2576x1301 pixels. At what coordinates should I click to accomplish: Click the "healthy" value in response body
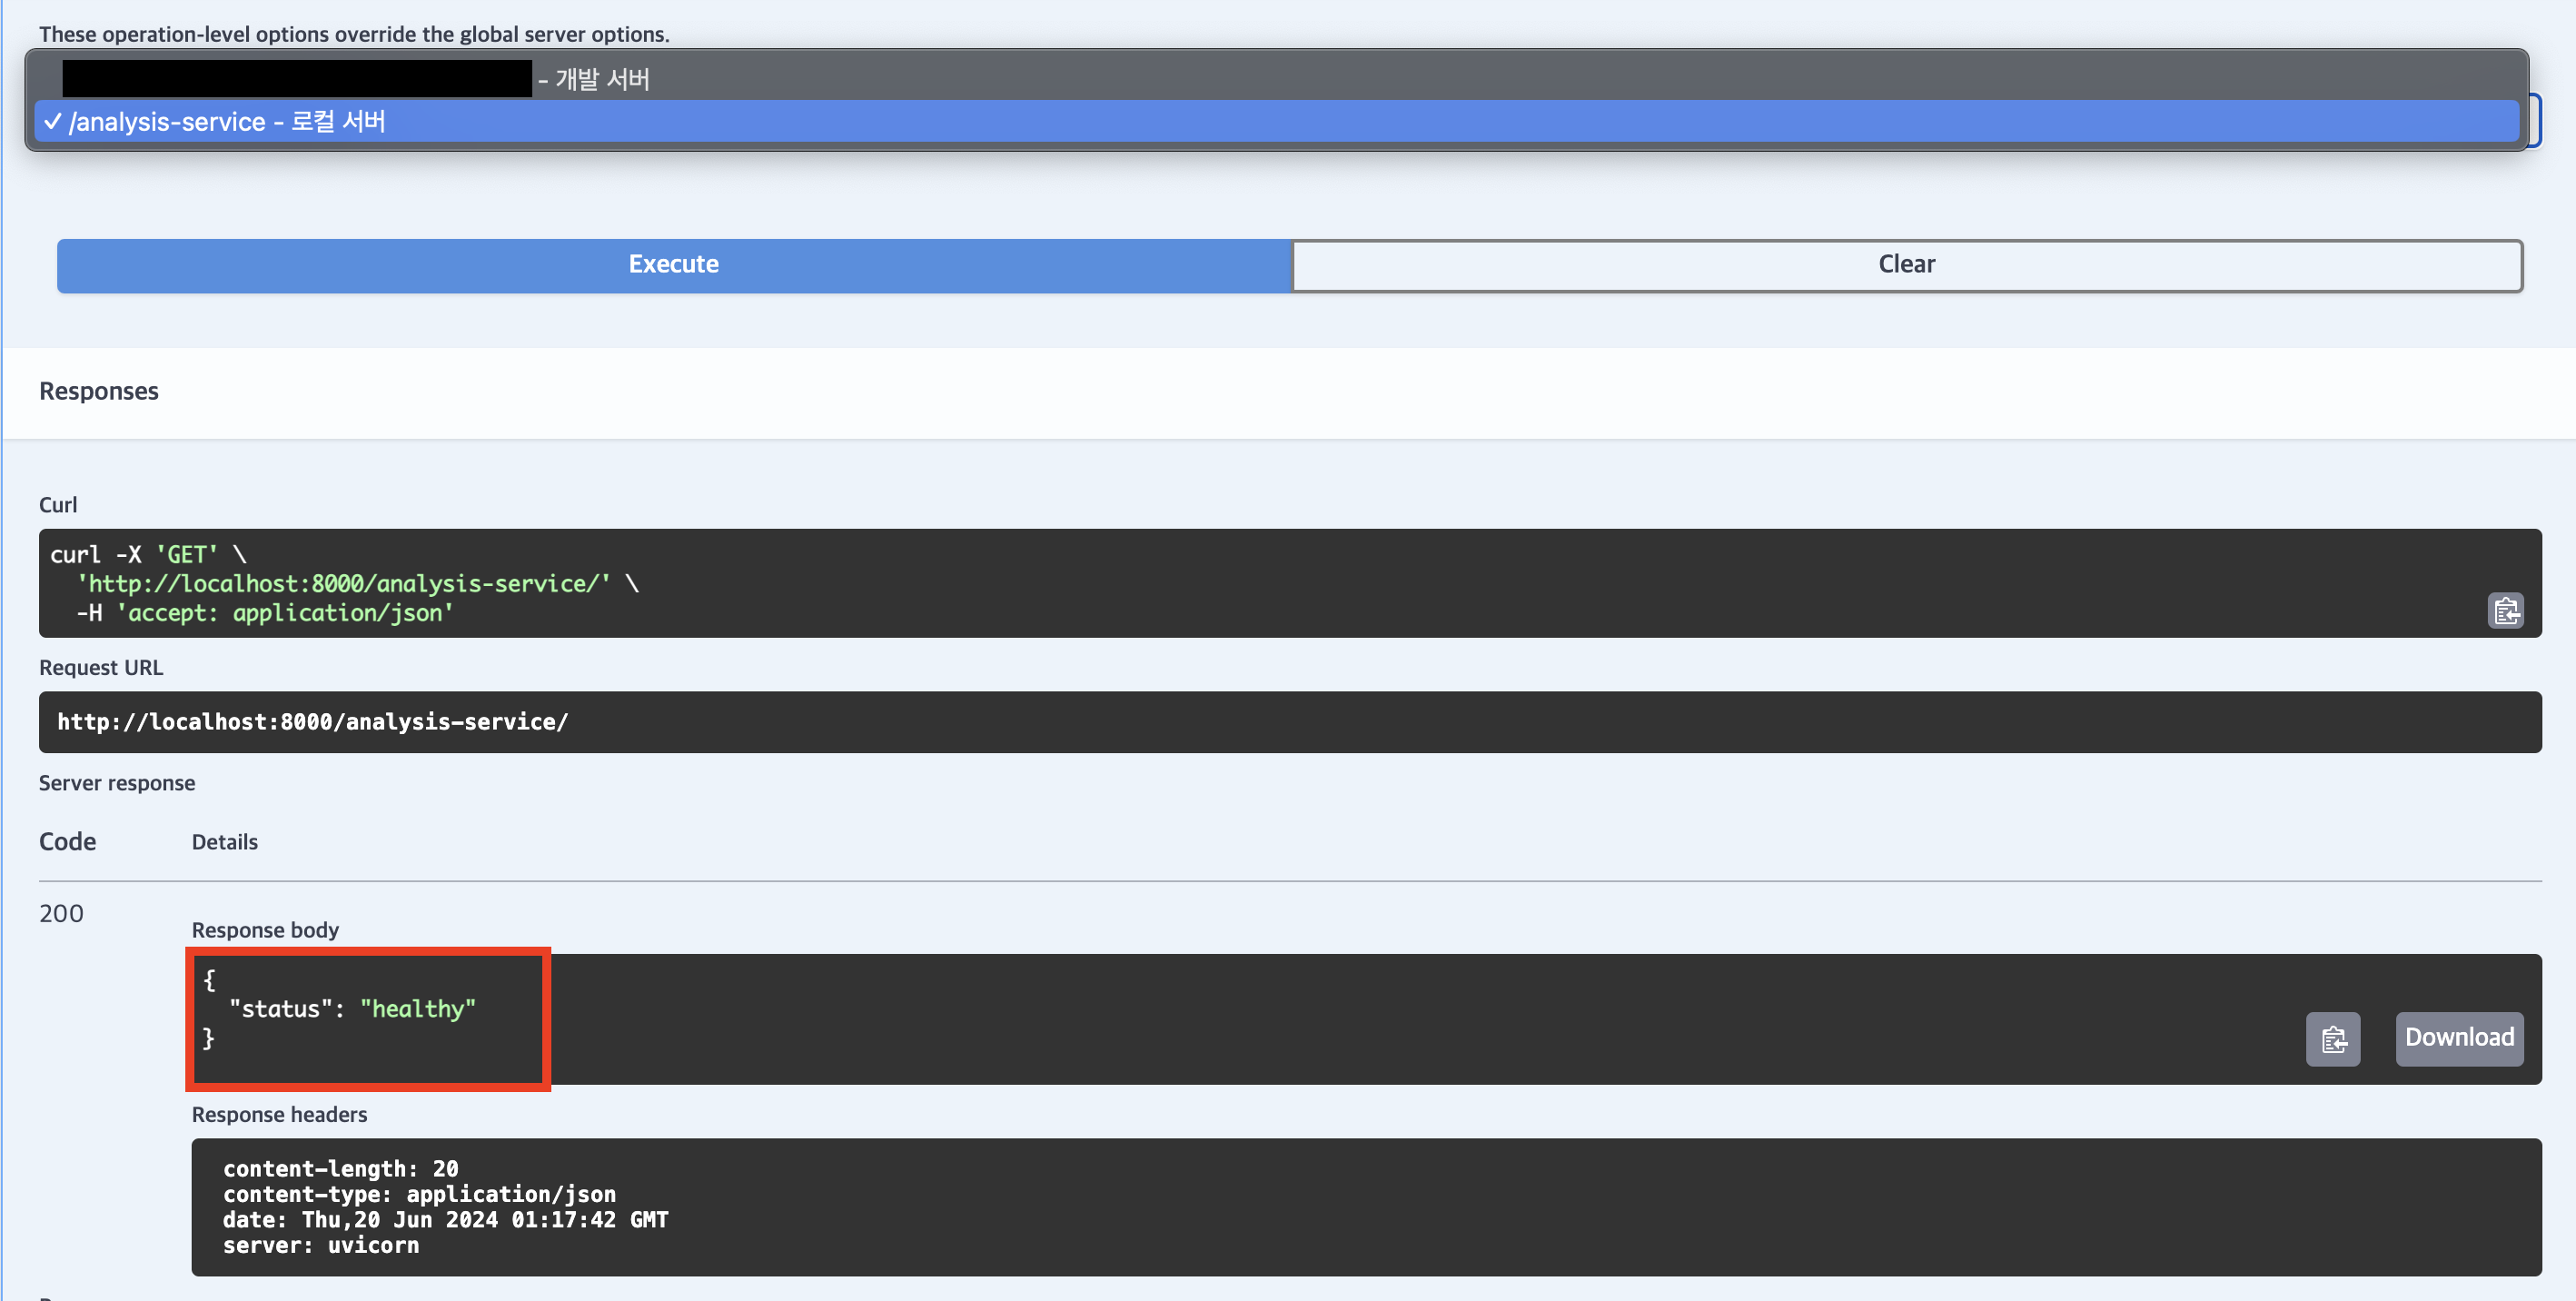(417, 1009)
